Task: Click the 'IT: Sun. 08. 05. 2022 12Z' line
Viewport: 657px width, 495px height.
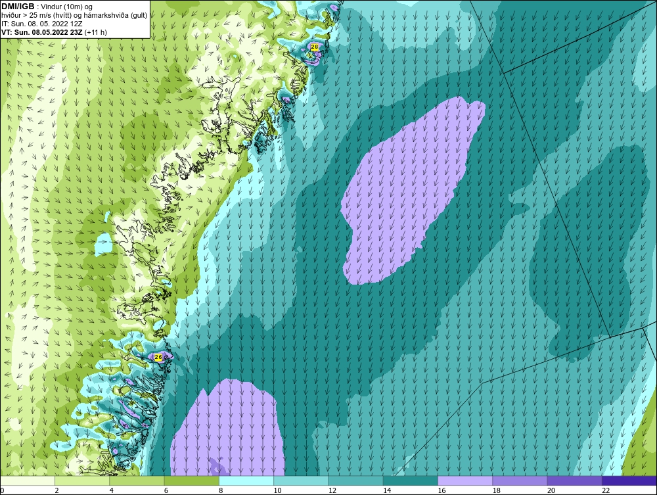Action: [42, 24]
